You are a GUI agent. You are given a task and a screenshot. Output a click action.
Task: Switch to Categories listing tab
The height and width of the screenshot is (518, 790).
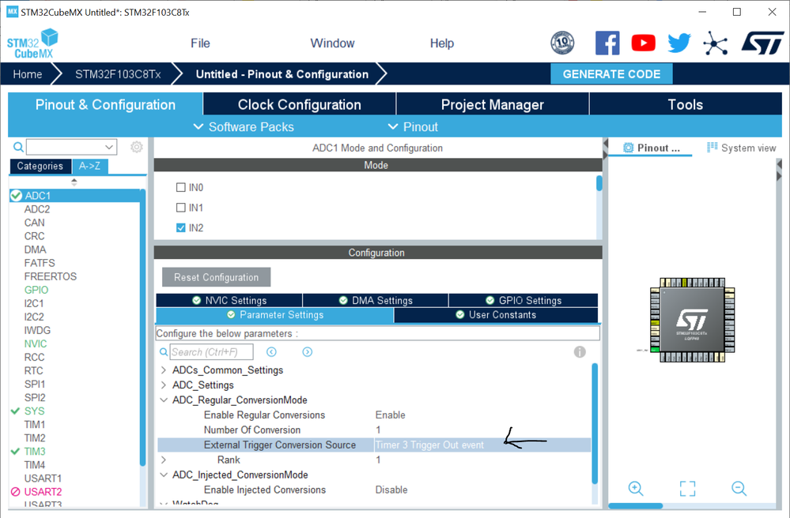coord(40,166)
